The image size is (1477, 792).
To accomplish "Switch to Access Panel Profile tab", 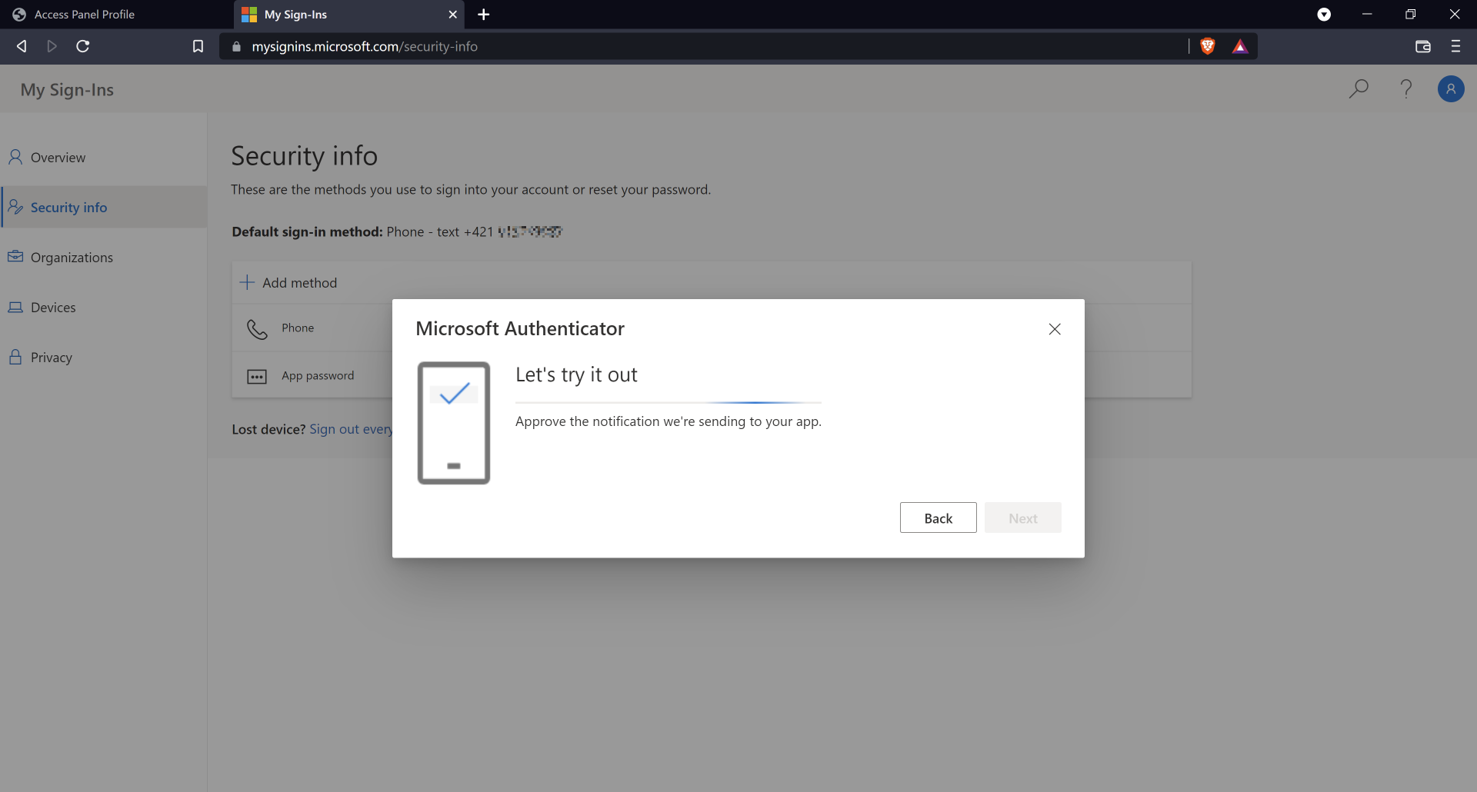I will point(85,14).
